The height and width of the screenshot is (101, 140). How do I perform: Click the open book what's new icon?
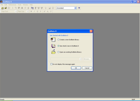click(x=53, y=46)
